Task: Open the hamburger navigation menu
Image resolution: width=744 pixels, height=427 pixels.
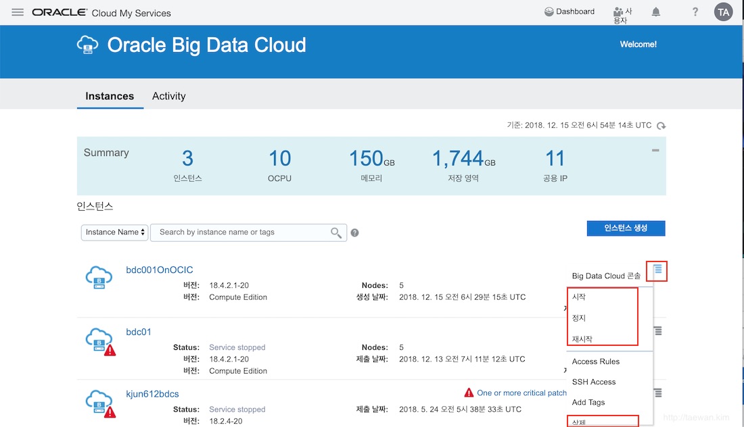Action: coord(18,12)
